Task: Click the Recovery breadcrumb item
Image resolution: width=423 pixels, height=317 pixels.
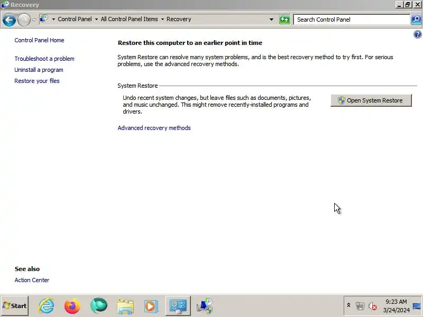Action: tap(179, 19)
